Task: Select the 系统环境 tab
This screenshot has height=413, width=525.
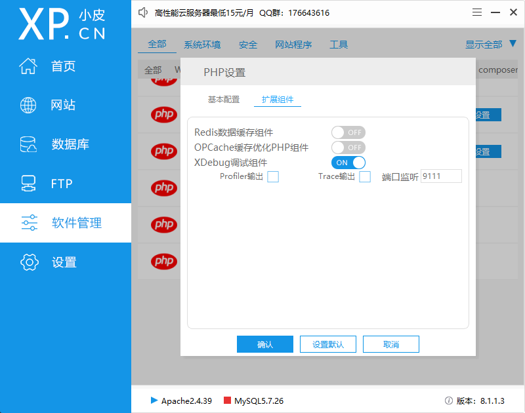Action: (x=202, y=45)
